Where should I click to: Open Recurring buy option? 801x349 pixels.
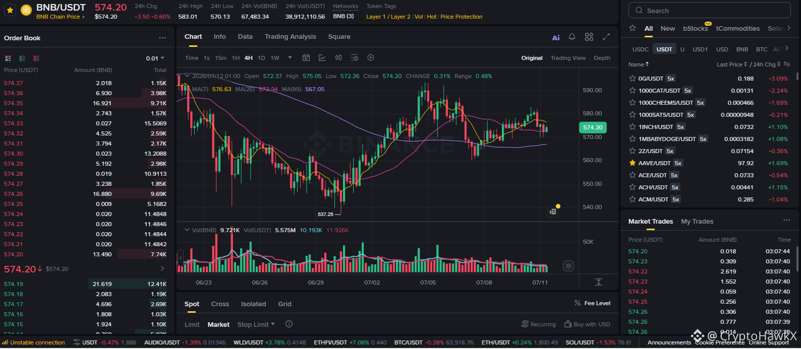click(x=539, y=324)
